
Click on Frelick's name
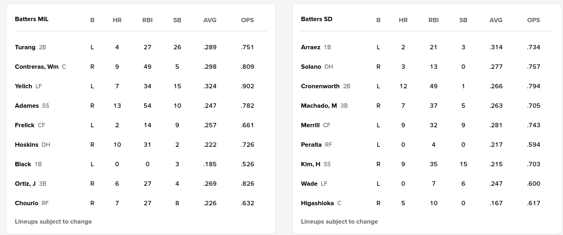[24, 125]
